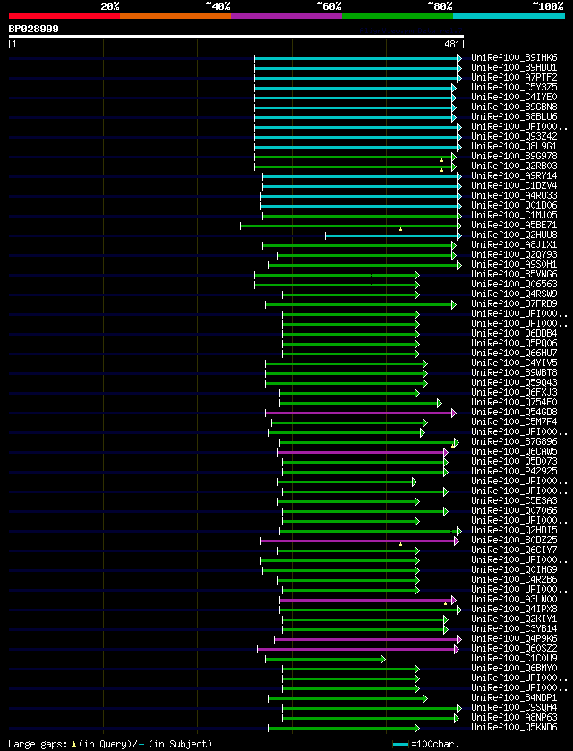Image resolution: width=573 pixels, height=751 pixels.
Task: Click the white BP028999 query bar
Action: 236,37
